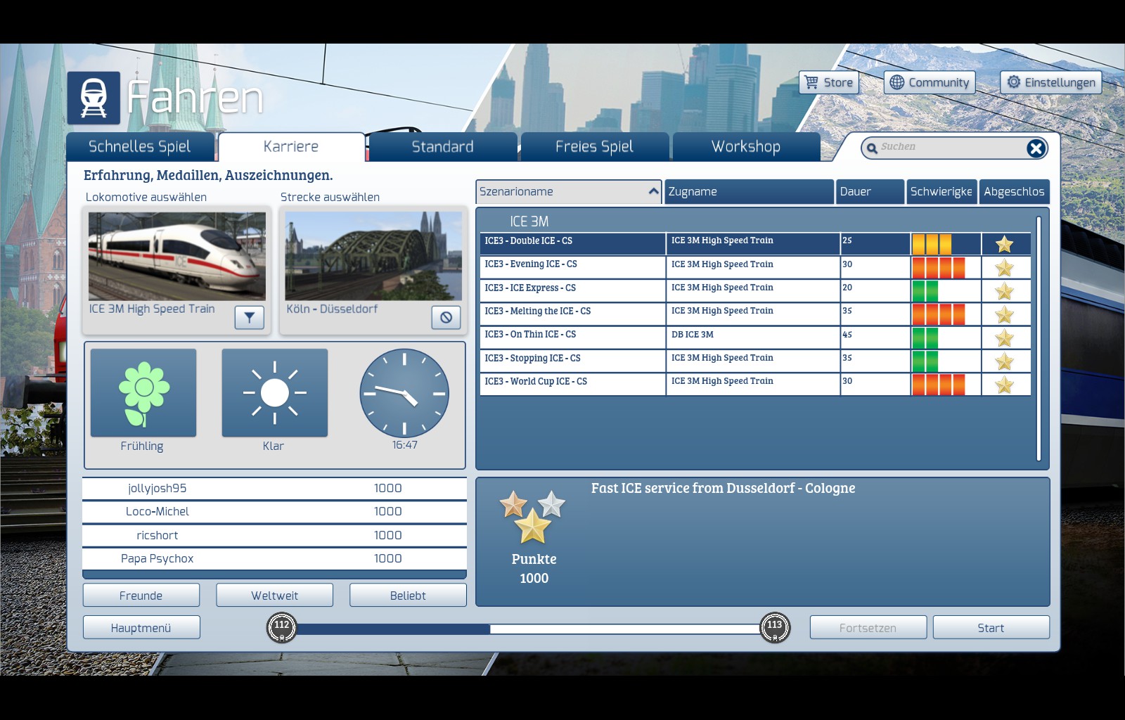The width and height of the screenshot is (1125, 720).
Task: Show the Freunde leaderboard
Action: tap(141, 596)
